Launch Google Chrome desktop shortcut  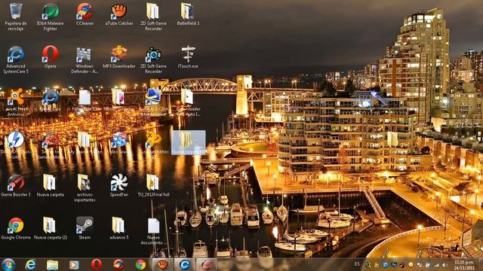[16, 228]
